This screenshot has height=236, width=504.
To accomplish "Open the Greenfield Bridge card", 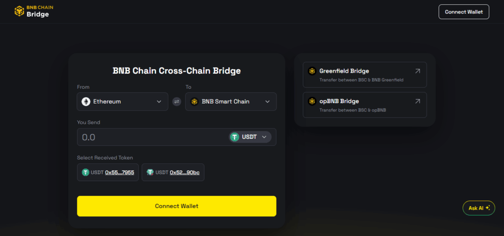I will tap(364, 75).
